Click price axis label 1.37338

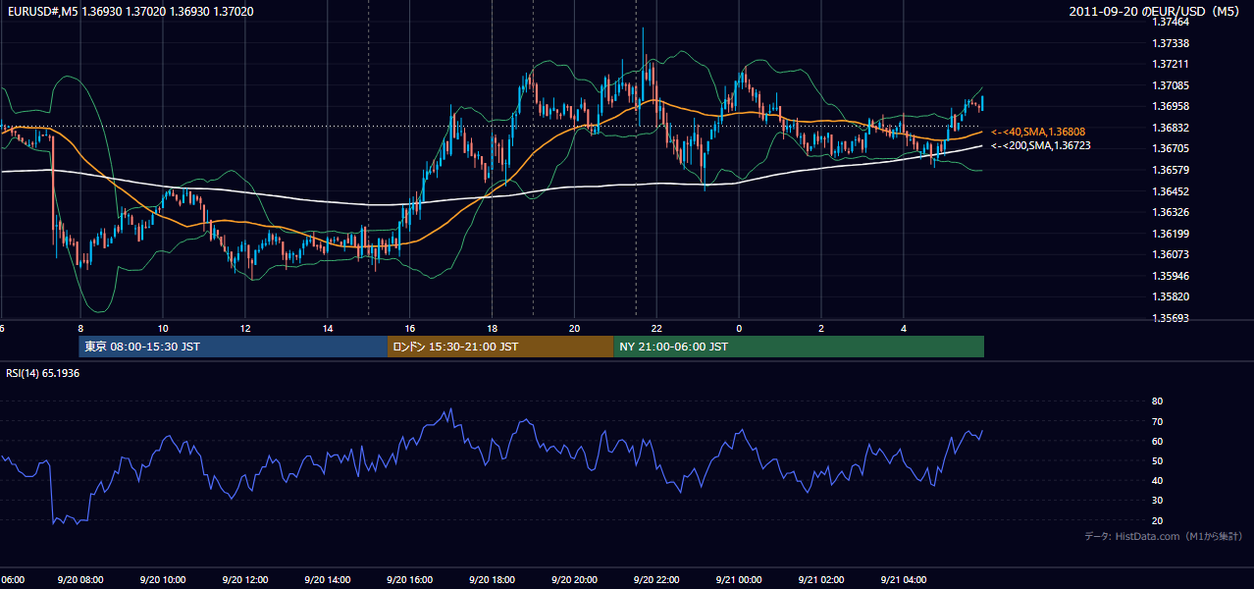1172,43
